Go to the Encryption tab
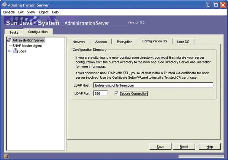228x160 pixels. [125, 42]
